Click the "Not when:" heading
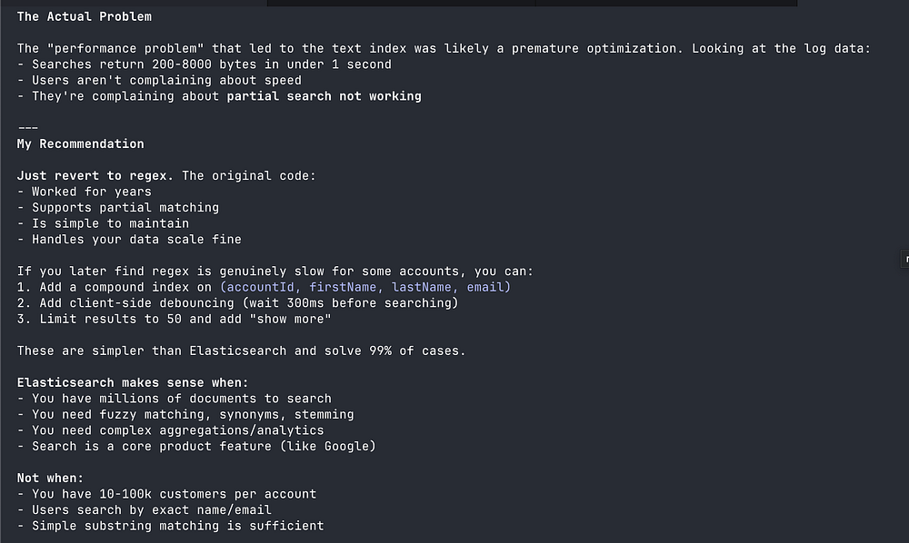Screen dimensions: 909x543 click(50, 478)
